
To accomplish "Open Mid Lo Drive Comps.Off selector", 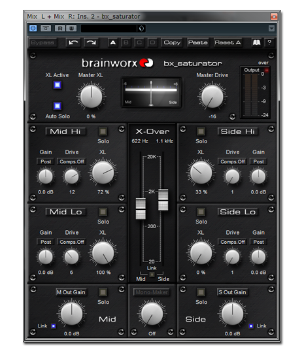I will coord(72,242).
